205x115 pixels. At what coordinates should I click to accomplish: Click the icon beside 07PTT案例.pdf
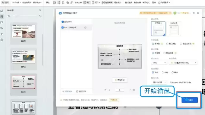click(85, 28)
